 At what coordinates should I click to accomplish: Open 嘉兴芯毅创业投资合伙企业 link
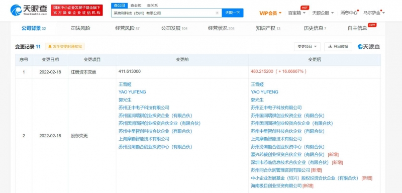point(287,155)
